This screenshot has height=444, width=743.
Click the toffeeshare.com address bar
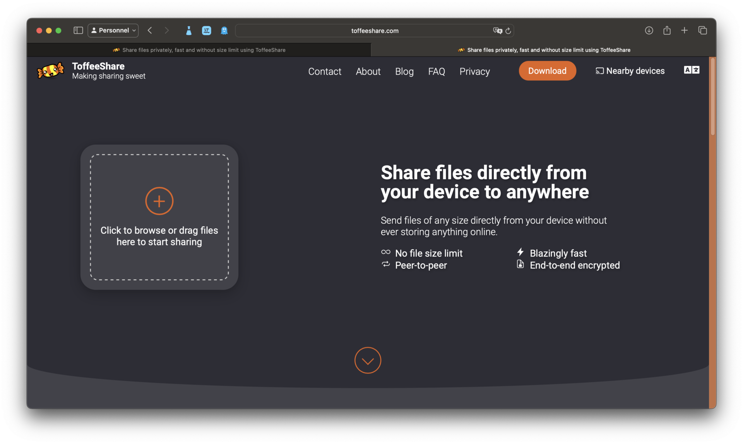pyautogui.click(x=375, y=31)
